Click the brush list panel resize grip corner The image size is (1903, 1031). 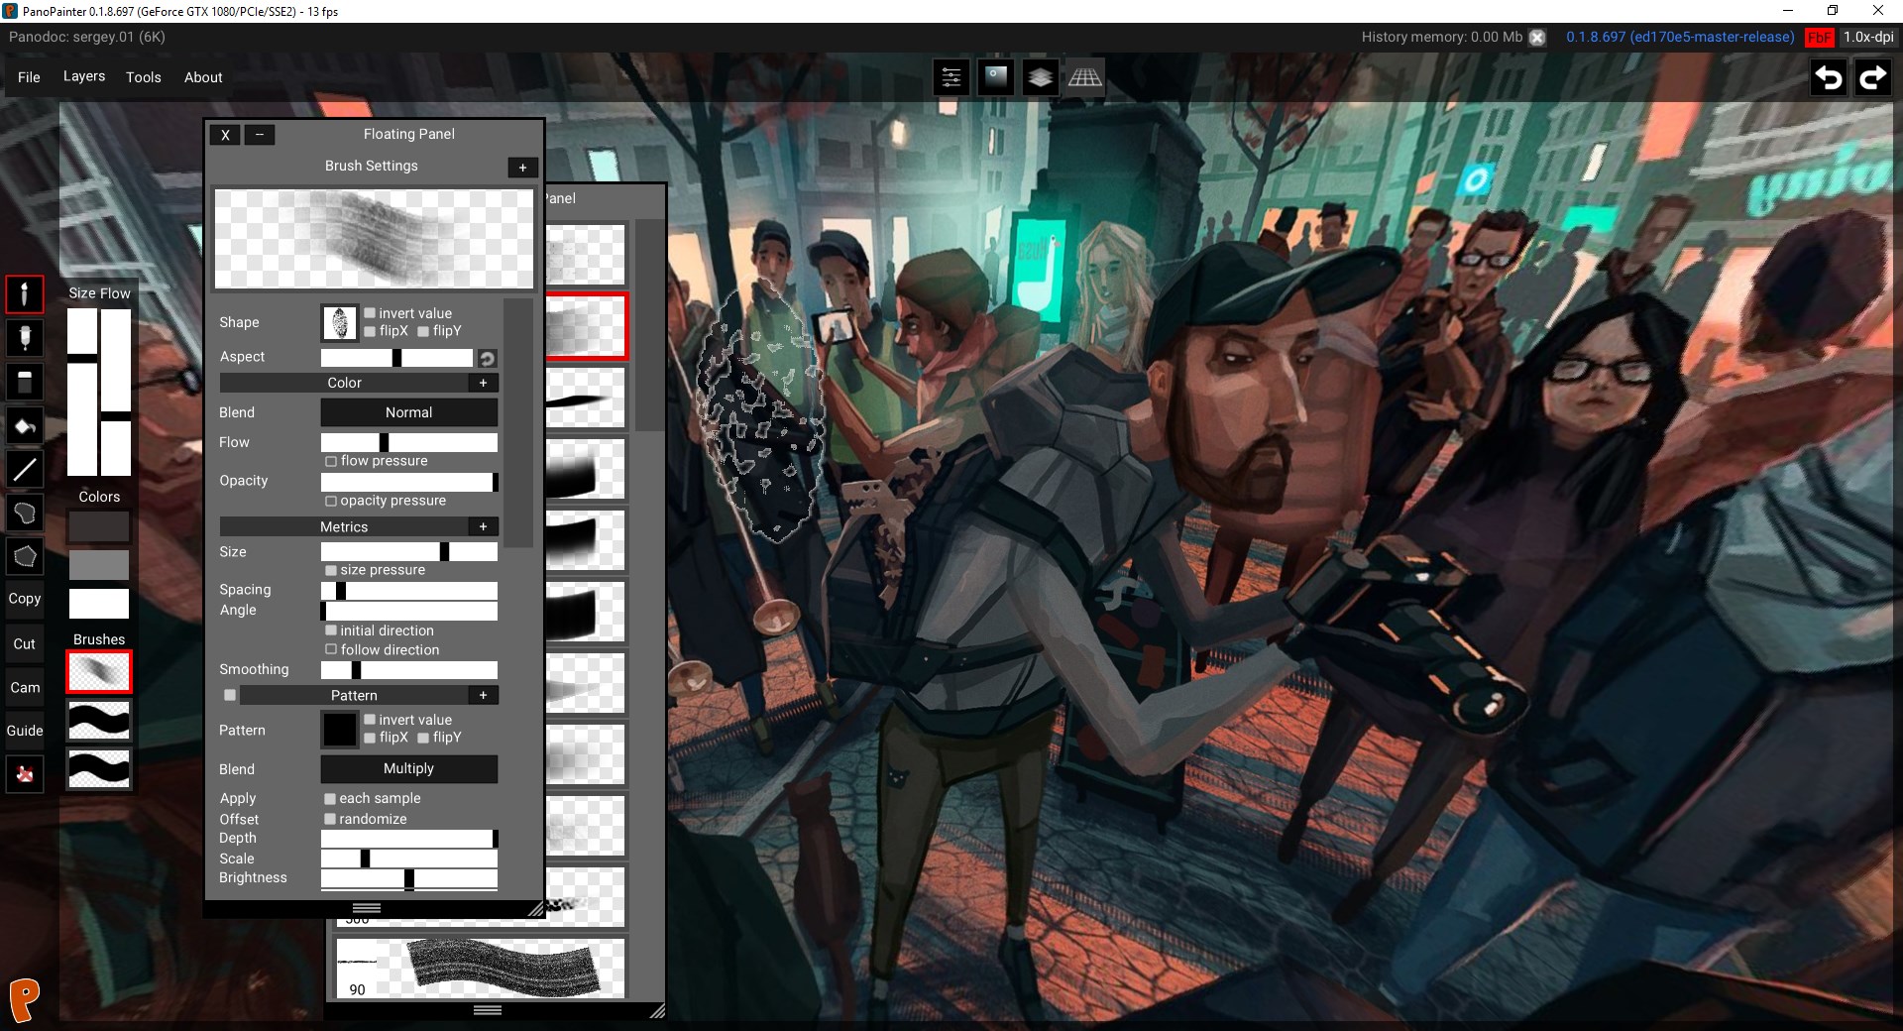[x=657, y=1010]
